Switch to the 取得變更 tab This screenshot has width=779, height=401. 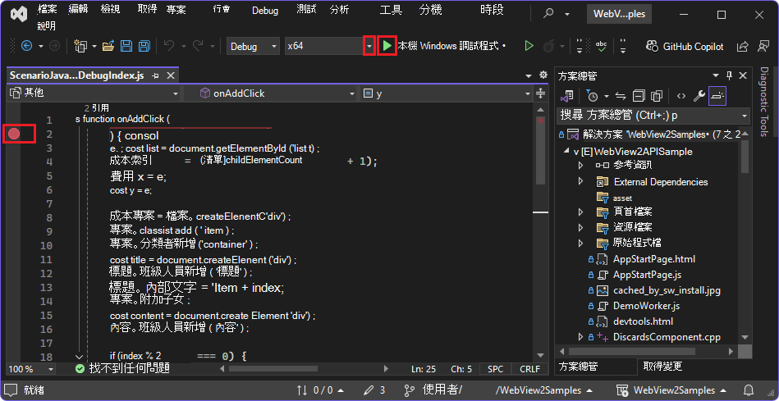[x=662, y=367]
